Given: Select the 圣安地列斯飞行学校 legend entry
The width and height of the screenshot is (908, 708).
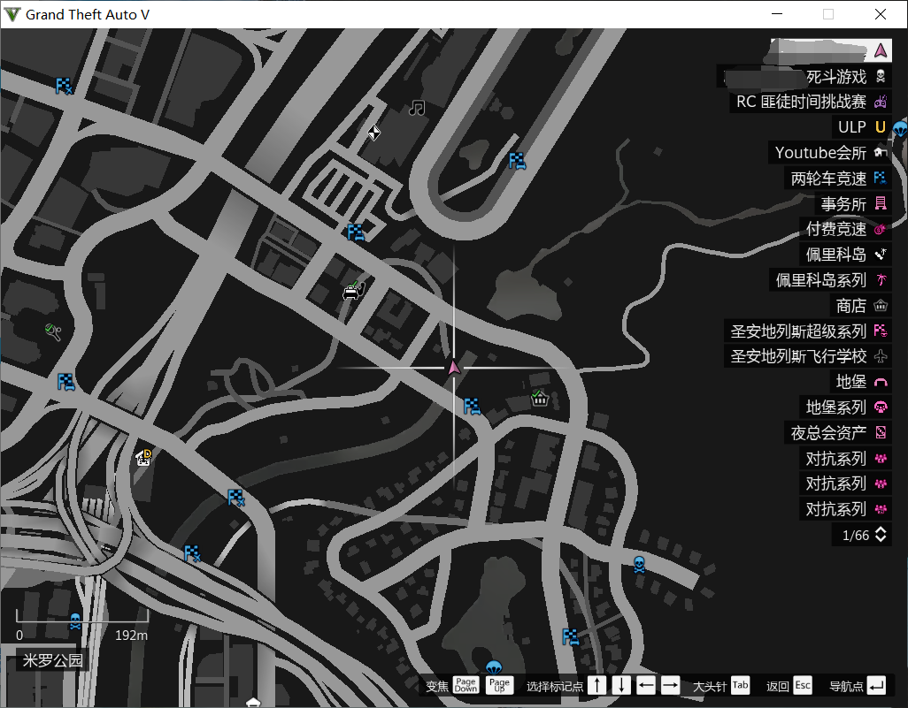Looking at the screenshot, I should pos(808,356).
